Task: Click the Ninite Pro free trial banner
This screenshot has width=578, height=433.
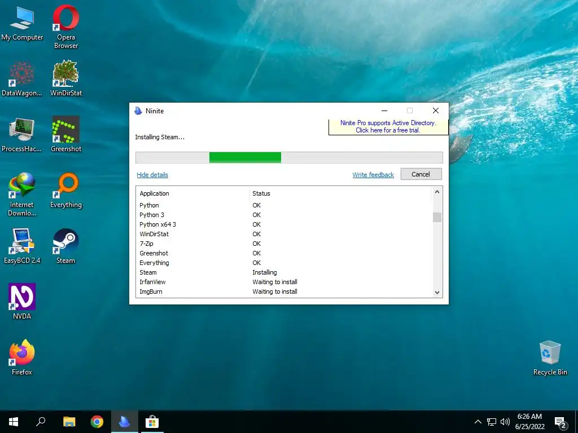Action: click(x=388, y=127)
